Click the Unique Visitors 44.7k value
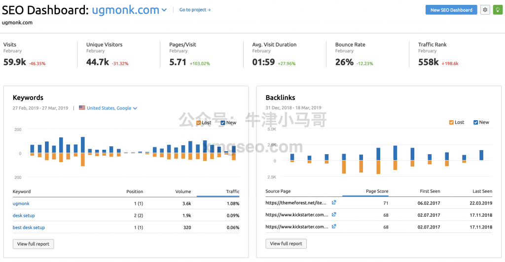The height and width of the screenshot is (262, 505). point(98,62)
